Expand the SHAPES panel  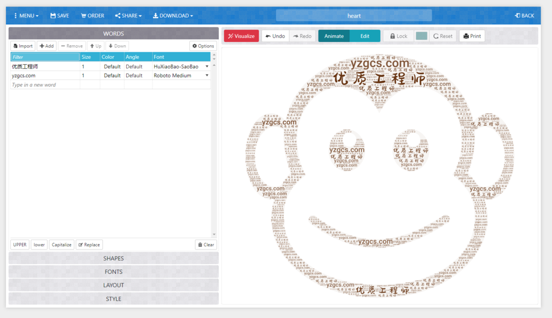[113, 258]
